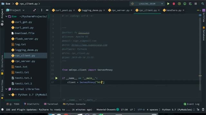Click the tool window quick-access icon in status bar
The image size is (206, 115).
pos(2,110)
